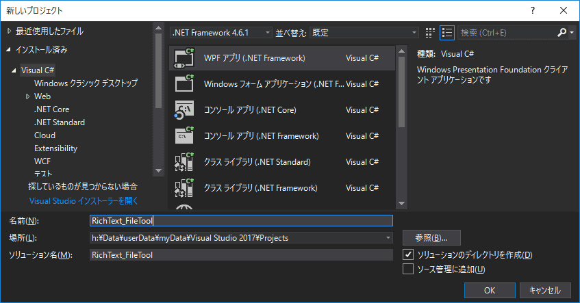Select Windows クラシック デスクトップ category
Screen dimensions: 580x303
(86, 83)
